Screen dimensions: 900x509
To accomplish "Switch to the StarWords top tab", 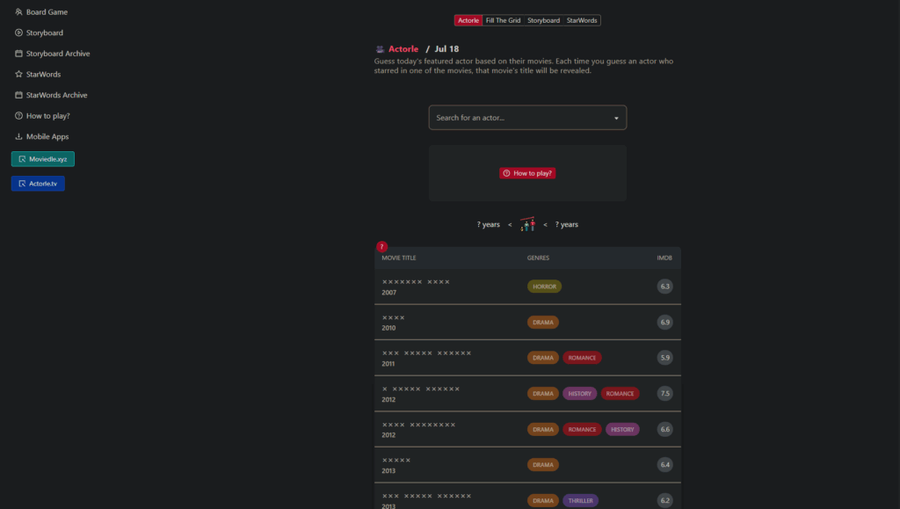I will [582, 20].
